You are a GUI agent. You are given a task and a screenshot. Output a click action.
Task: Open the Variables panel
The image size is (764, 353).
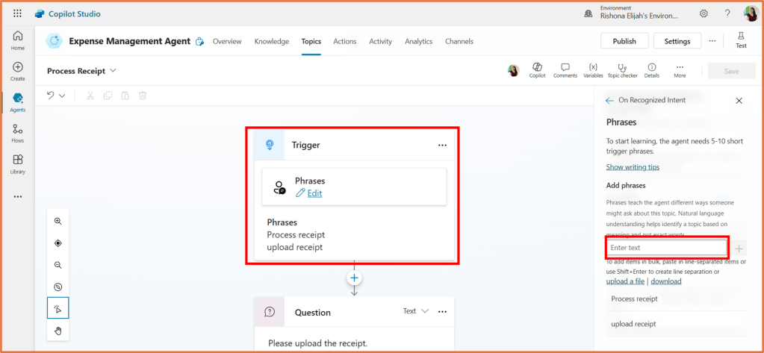click(x=593, y=69)
